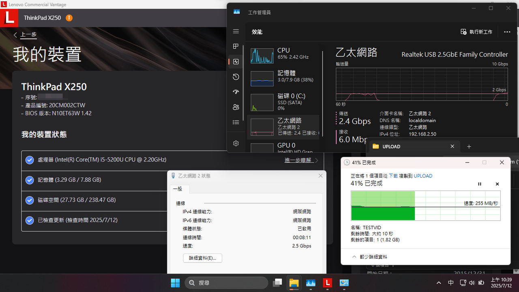Open Processes page in Task Manager sidebar
Viewport: 519px width, 292px height.
coord(236,47)
